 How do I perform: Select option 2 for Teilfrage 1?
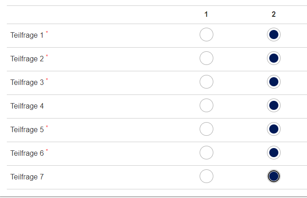pos(274,35)
